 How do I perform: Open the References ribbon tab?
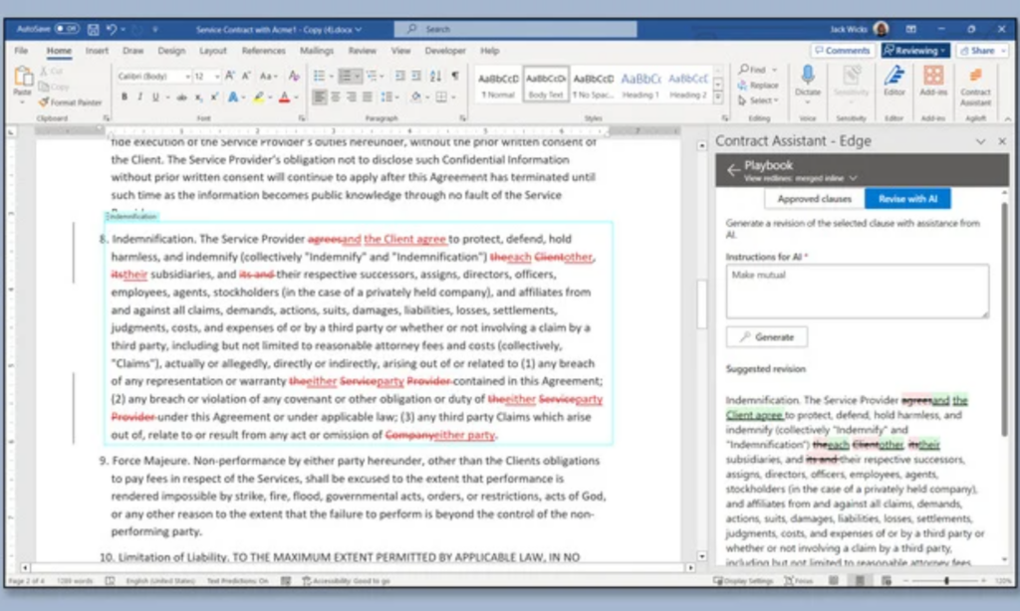click(x=263, y=51)
